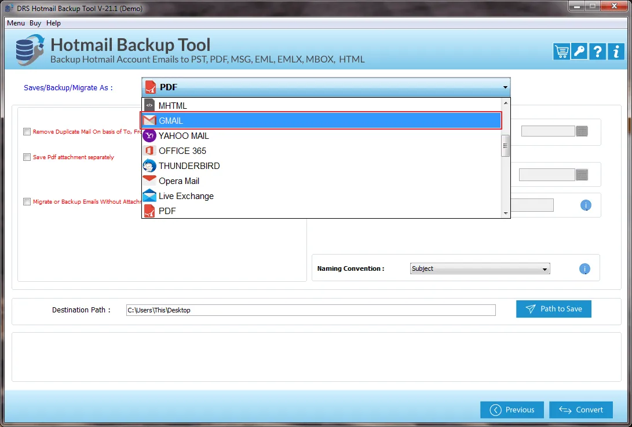The width and height of the screenshot is (632, 427).
Task: Toggle Save Pdf attachment separately checkbox
Action: (27, 157)
